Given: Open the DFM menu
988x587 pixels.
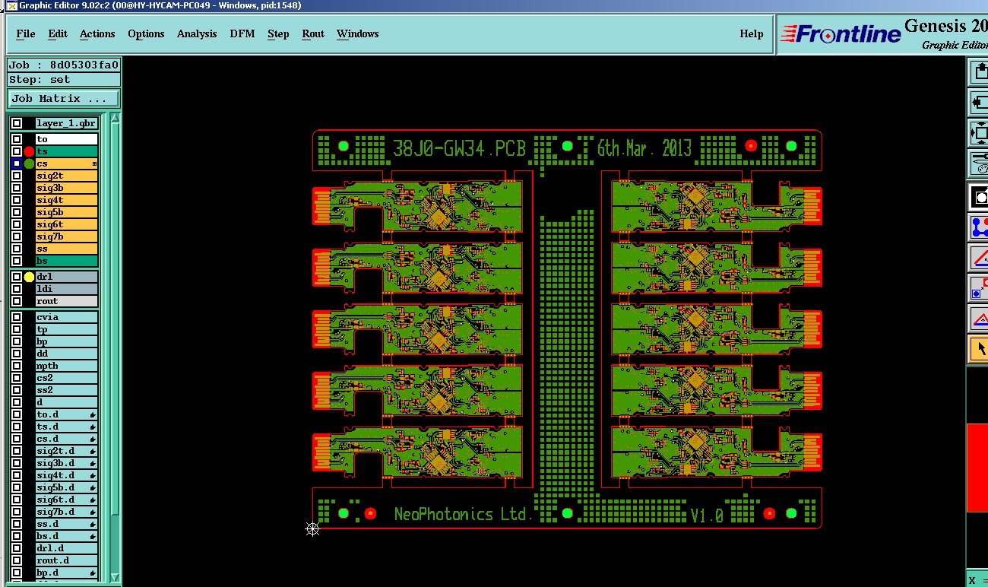Looking at the screenshot, I should (242, 33).
